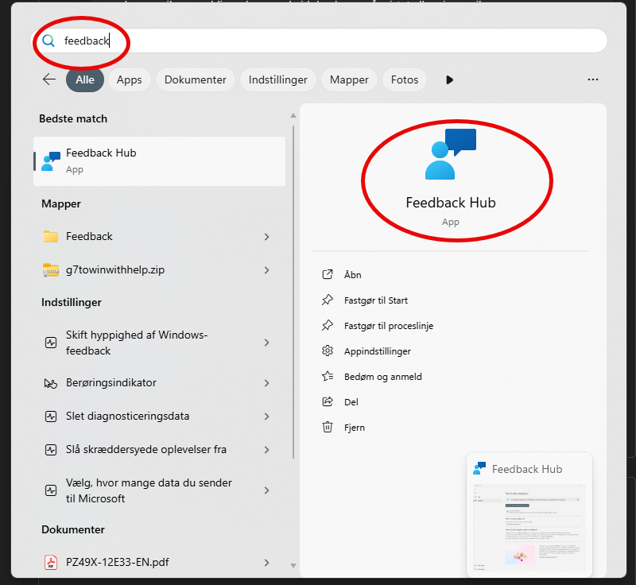
Task: Open Appindstillinger for Feedback Hub
Action: coord(377,351)
